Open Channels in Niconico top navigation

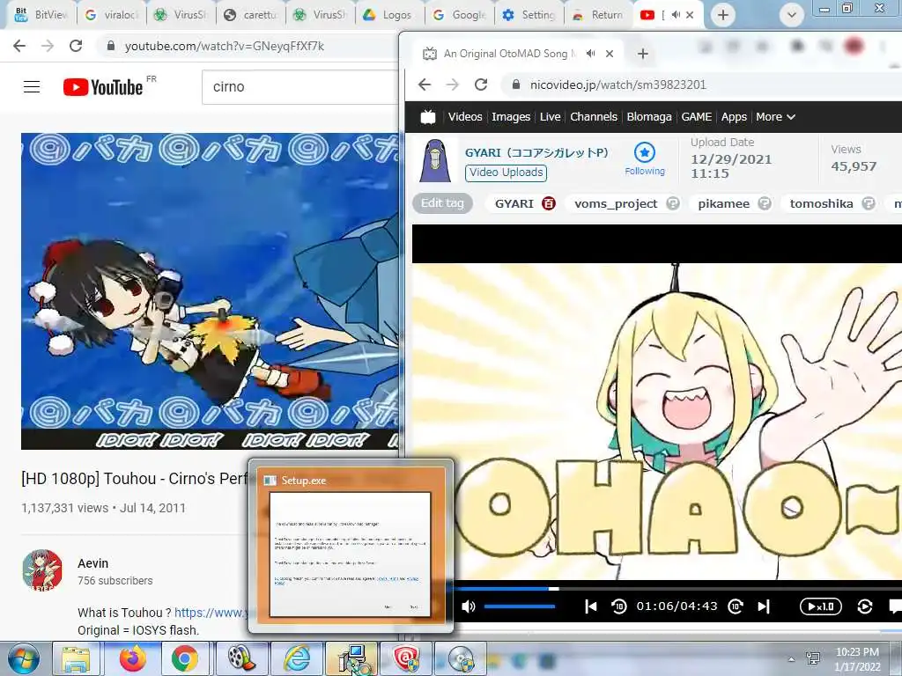[594, 117]
